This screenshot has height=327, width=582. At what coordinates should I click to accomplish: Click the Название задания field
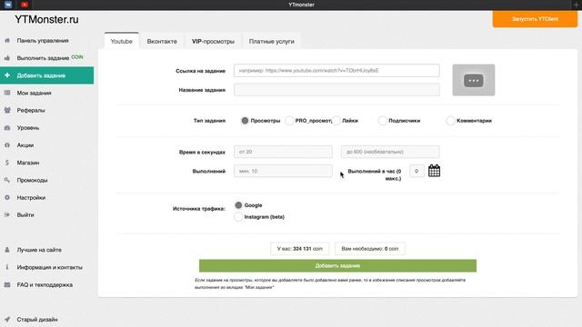pyautogui.click(x=336, y=90)
